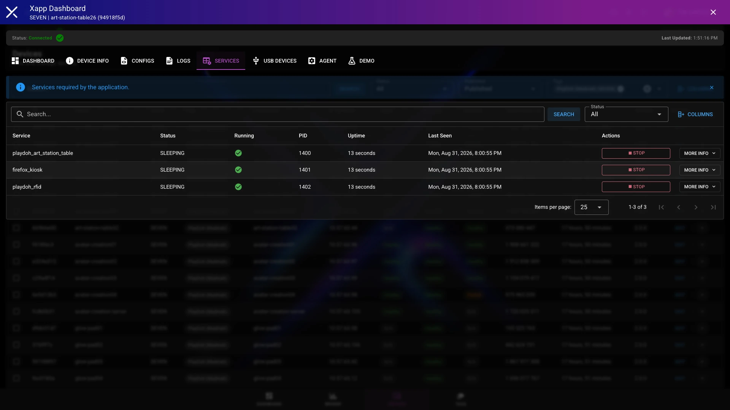The height and width of the screenshot is (410, 730).
Task: Click the search magnifier icon
Action: pos(20,114)
